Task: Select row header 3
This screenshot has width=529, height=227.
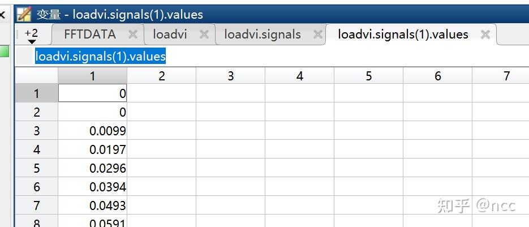Action: pos(37,131)
